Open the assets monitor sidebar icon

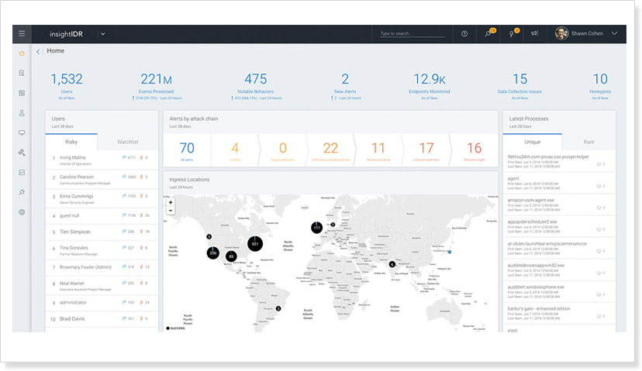coord(22,132)
